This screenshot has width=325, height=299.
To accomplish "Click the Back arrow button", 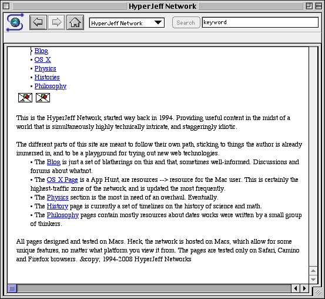I will [38, 22].
